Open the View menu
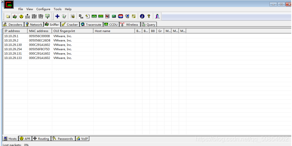This screenshot has width=292, height=146. 30,9
